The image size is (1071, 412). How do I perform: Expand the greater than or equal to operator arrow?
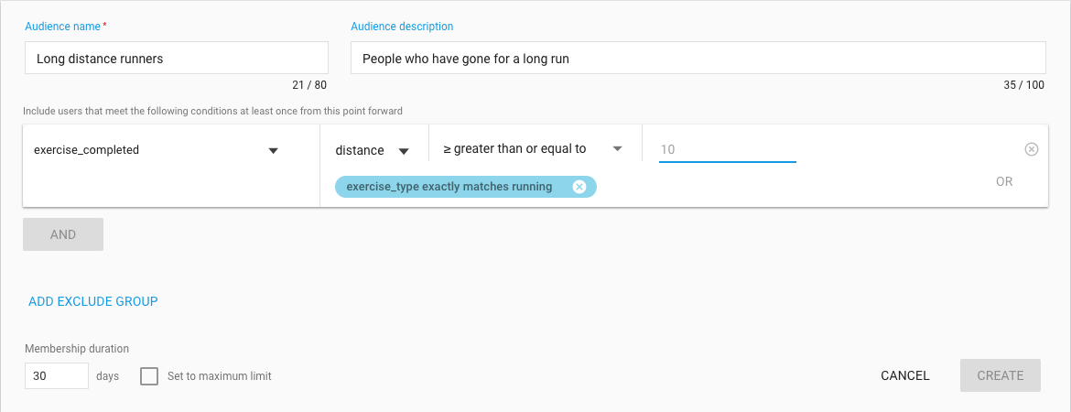pos(618,149)
